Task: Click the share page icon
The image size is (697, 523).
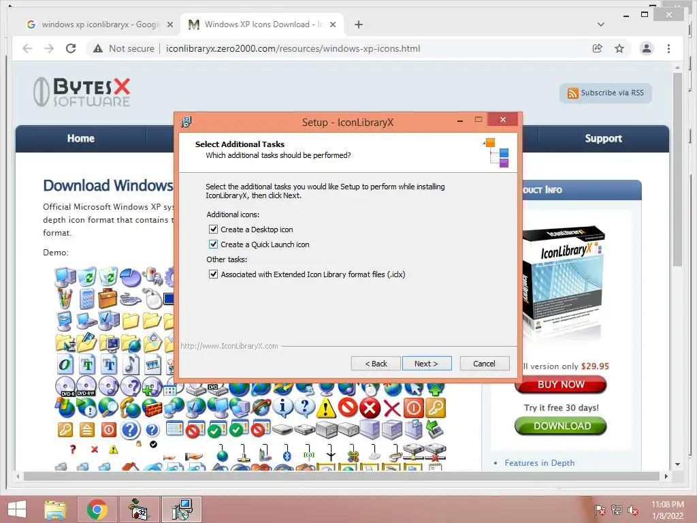Action: tap(598, 48)
